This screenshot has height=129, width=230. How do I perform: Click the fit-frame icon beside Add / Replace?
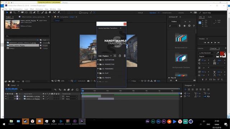[x=115, y=56]
